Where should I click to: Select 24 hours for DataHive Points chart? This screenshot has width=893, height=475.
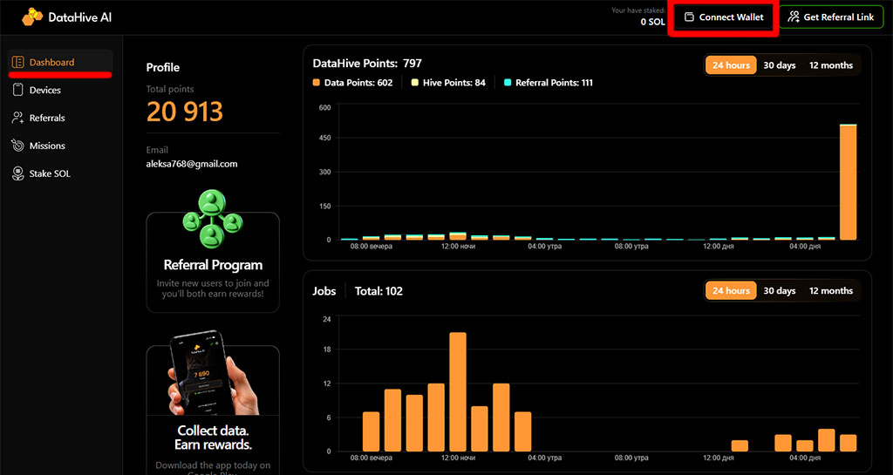(731, 65)
